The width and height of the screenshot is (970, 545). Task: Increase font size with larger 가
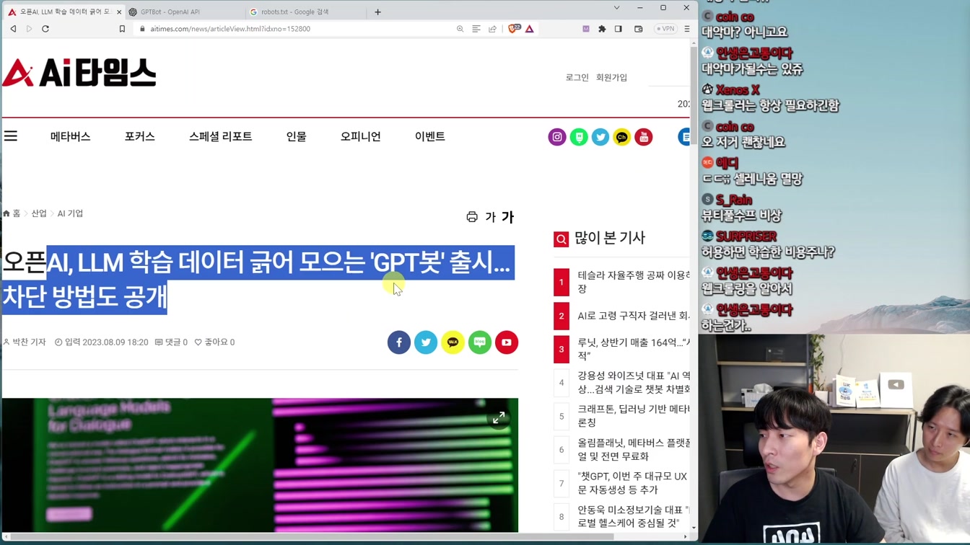tap(508, 217)
